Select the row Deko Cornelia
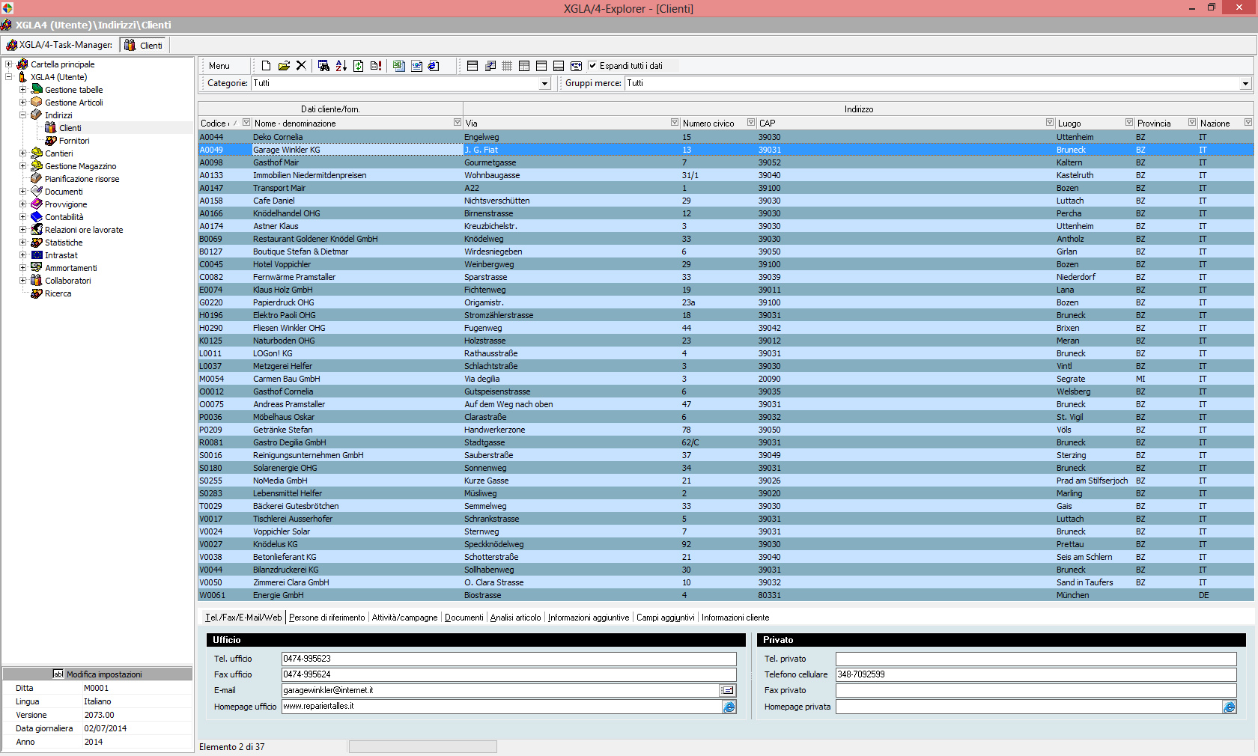Image resolution: width=1258 pixels, height=756 pixels. click(725, 137)
